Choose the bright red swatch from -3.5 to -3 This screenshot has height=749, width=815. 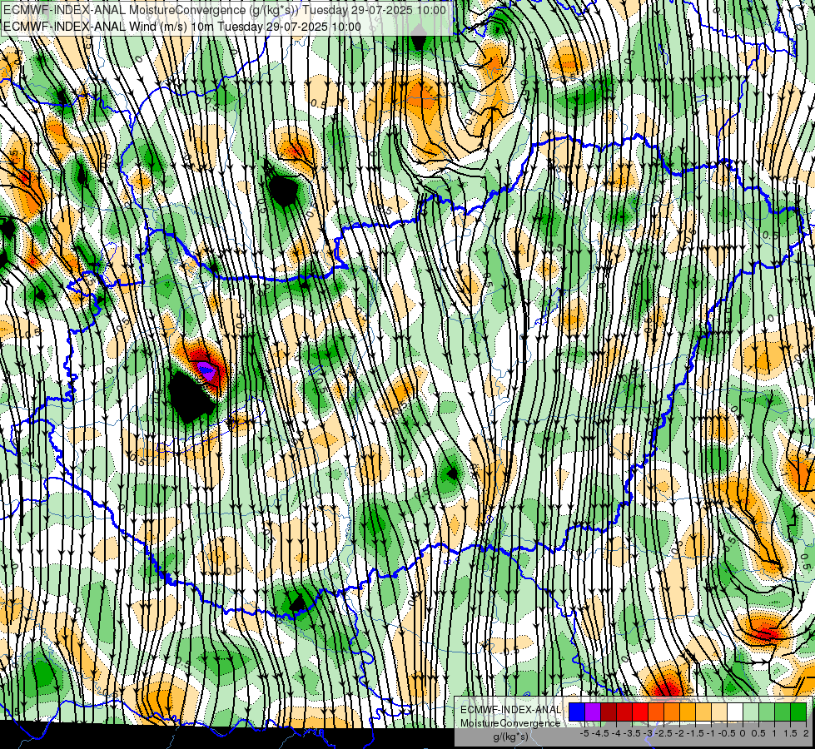(x=640, y=712)
